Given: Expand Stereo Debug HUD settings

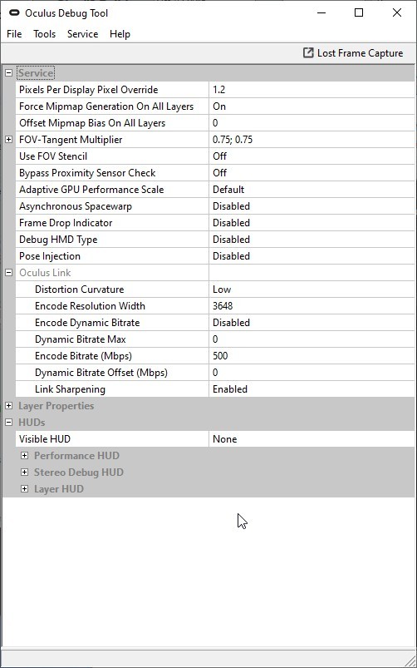Looking at the screenshot, I should [25, 472].
